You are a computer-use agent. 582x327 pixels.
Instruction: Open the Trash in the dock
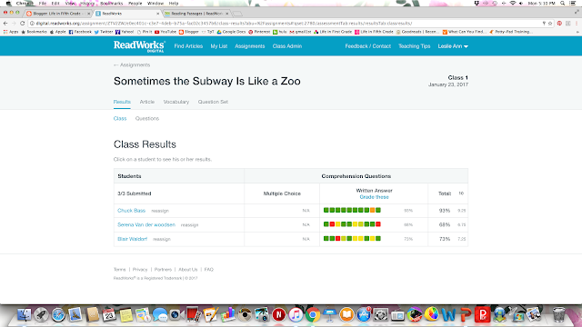pyautogui.click(x=558, y=315)
